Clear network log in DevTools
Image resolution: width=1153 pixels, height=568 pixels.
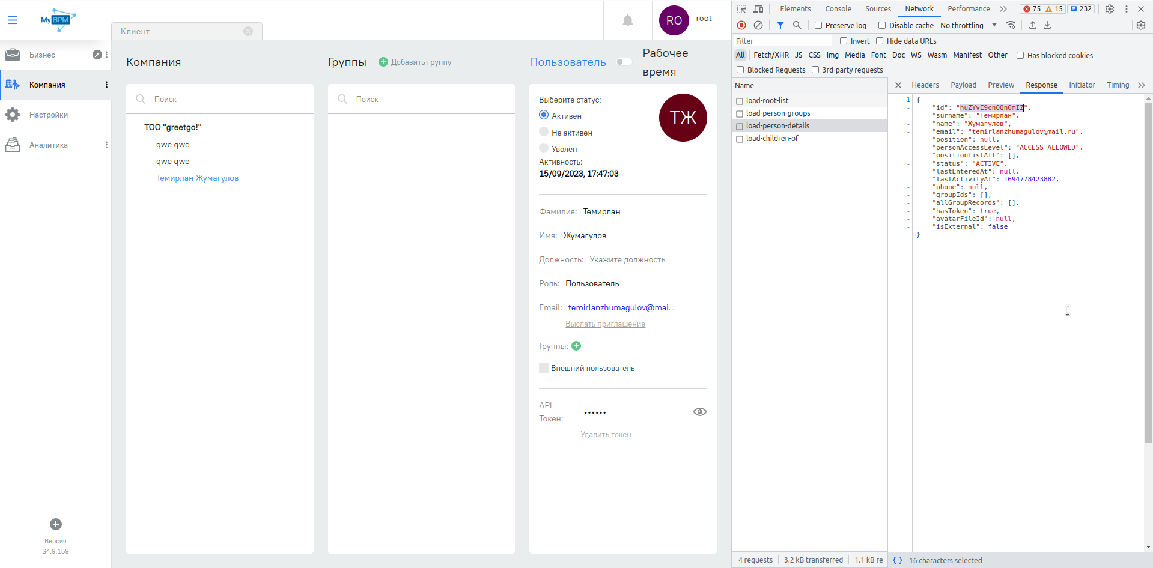pyautogui.click(x=758, y=25)
